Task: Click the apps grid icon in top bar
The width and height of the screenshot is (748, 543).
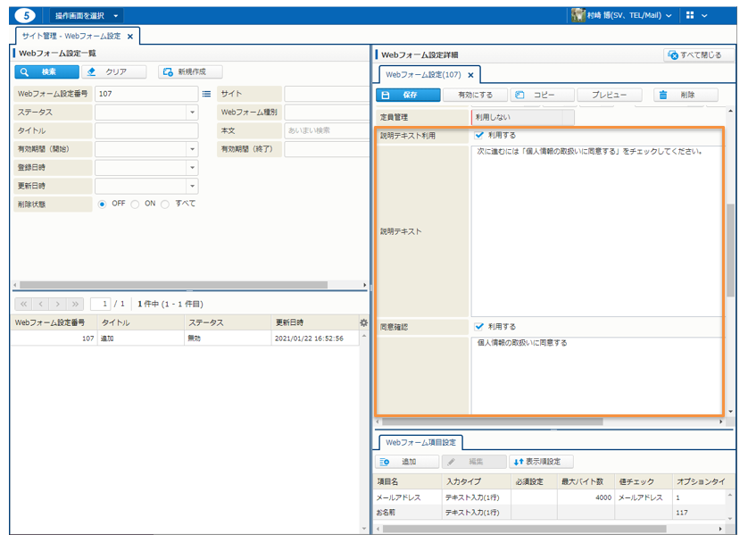Action: [690, 16]
